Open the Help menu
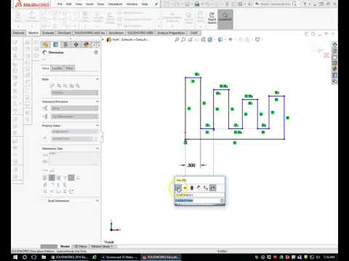This screenshot has width=349, height=261. click(145, 4)
